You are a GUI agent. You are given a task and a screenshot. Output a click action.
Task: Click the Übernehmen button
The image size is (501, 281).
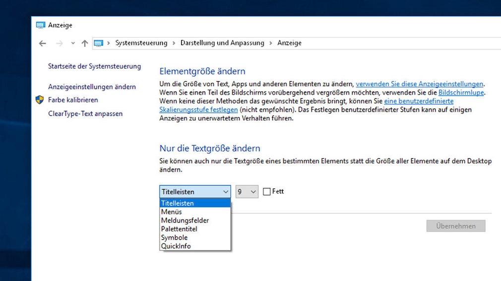point(456,226)
